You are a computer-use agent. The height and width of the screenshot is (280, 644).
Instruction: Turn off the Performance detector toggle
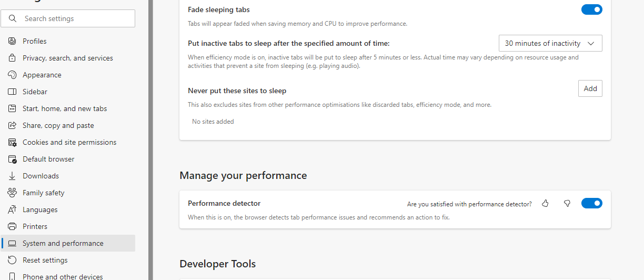coord(591,203)
